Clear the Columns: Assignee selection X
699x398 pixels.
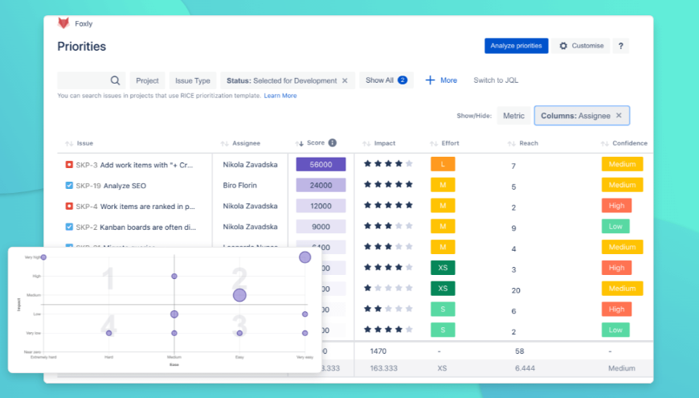coord(619,115)
